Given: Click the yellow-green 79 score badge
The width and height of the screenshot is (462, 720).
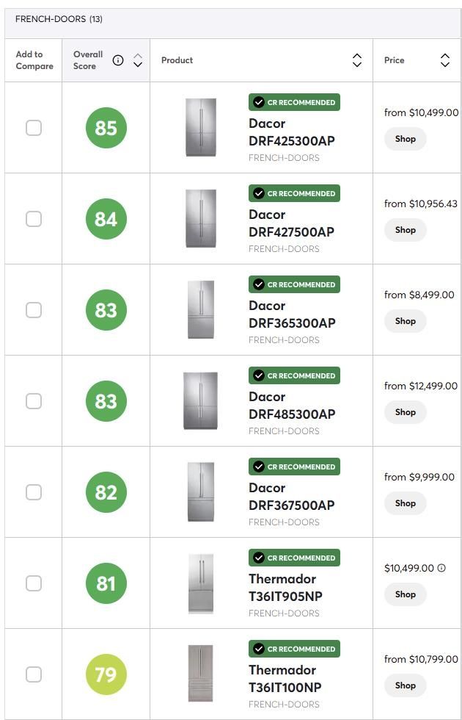Looking at the screenshot, I should [x=106, y=674].
